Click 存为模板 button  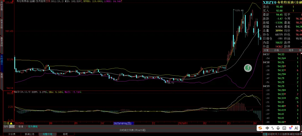33,127
